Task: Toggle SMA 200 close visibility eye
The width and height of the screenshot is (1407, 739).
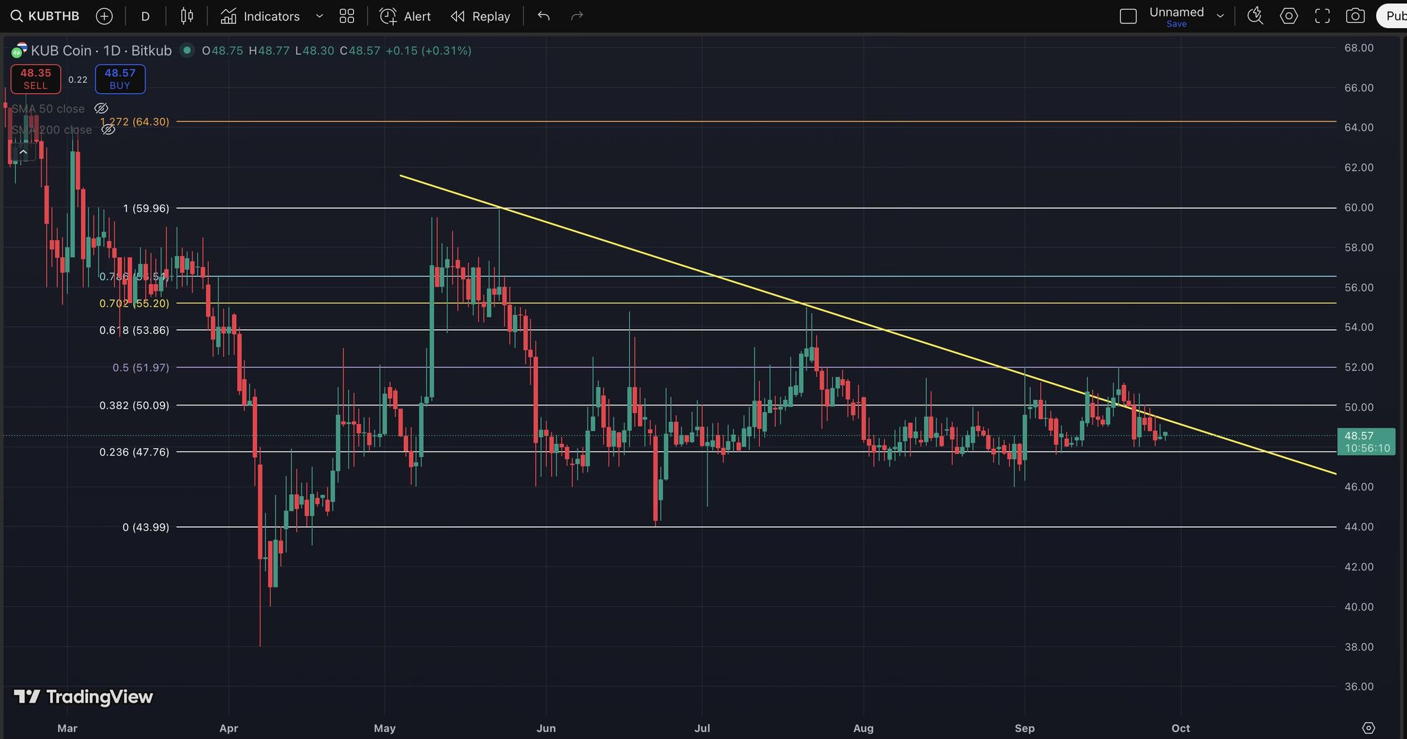Action: [x=109, y=130]
